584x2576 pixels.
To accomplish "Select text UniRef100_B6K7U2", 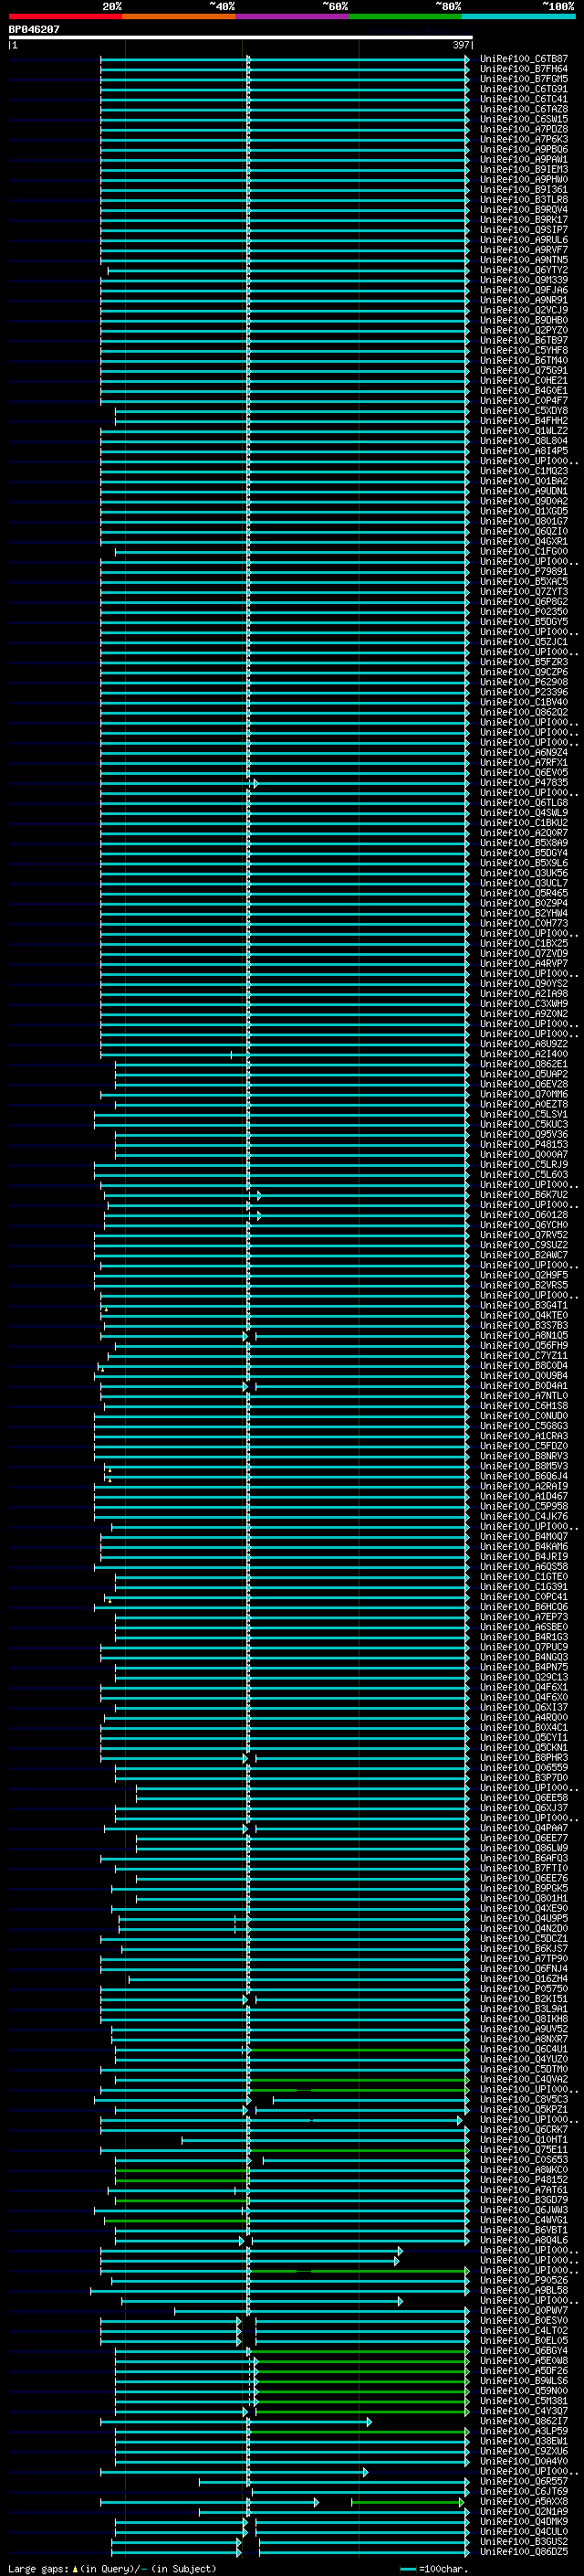I will pyautogui.click(x=524, y=1195).
